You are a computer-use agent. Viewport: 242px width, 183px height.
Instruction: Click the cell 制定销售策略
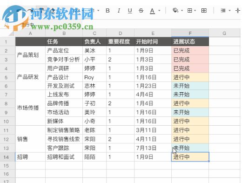(x=64, y=130)
